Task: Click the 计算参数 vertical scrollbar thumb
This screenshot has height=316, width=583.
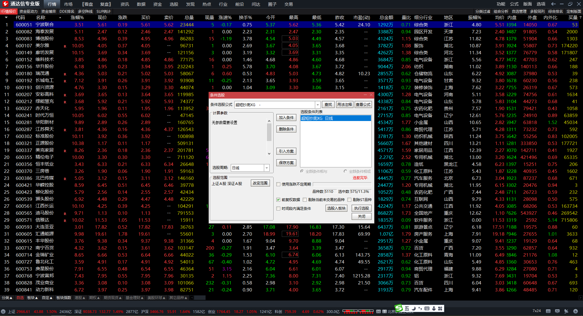Action: [x=269, y=132]
